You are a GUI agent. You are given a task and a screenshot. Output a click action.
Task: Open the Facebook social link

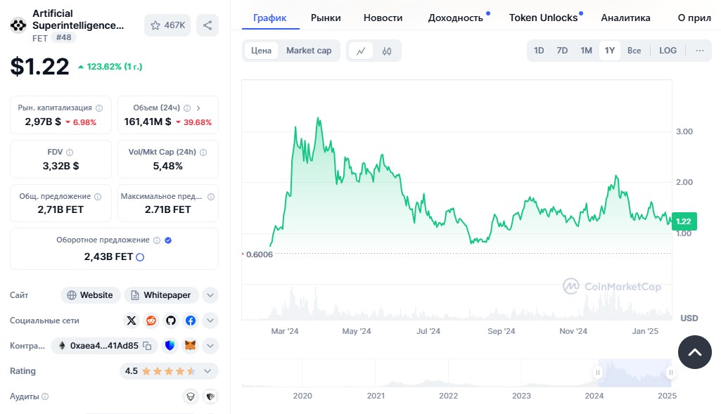[x=191, y=321]
